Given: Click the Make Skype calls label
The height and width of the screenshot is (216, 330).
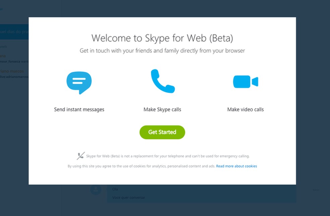Looking at the screenshot, I should coord(162,109).
